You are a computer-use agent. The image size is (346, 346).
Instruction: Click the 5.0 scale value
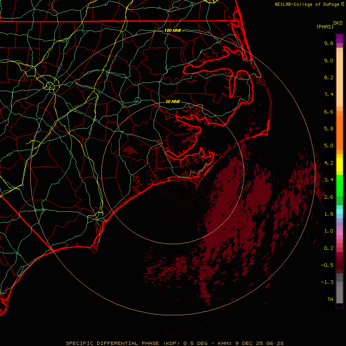[329, 146]
